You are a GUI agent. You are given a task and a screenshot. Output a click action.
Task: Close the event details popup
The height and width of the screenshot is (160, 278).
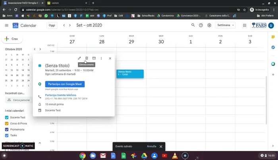(110, 58)
